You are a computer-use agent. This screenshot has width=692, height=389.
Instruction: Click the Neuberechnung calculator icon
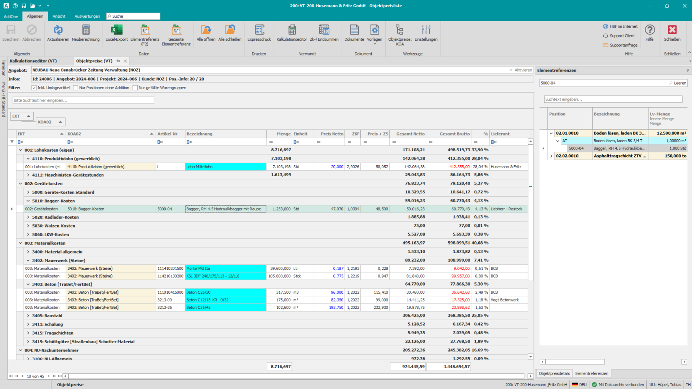coord(86,30)
